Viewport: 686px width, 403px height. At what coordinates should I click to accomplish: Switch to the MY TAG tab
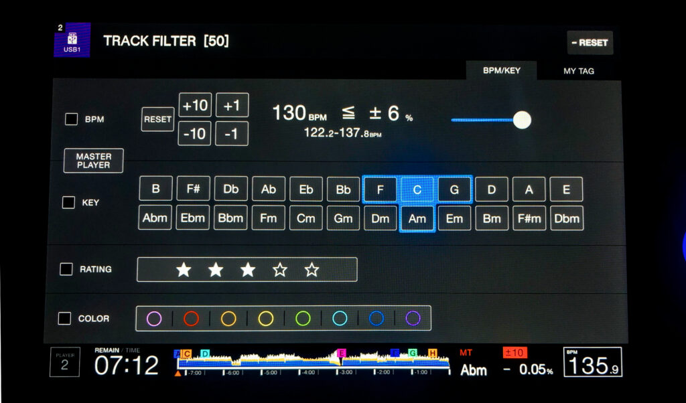[578, 71]
